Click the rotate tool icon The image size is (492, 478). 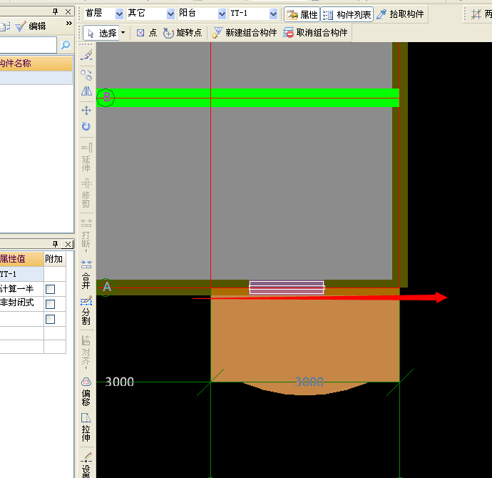click(86, 126)
